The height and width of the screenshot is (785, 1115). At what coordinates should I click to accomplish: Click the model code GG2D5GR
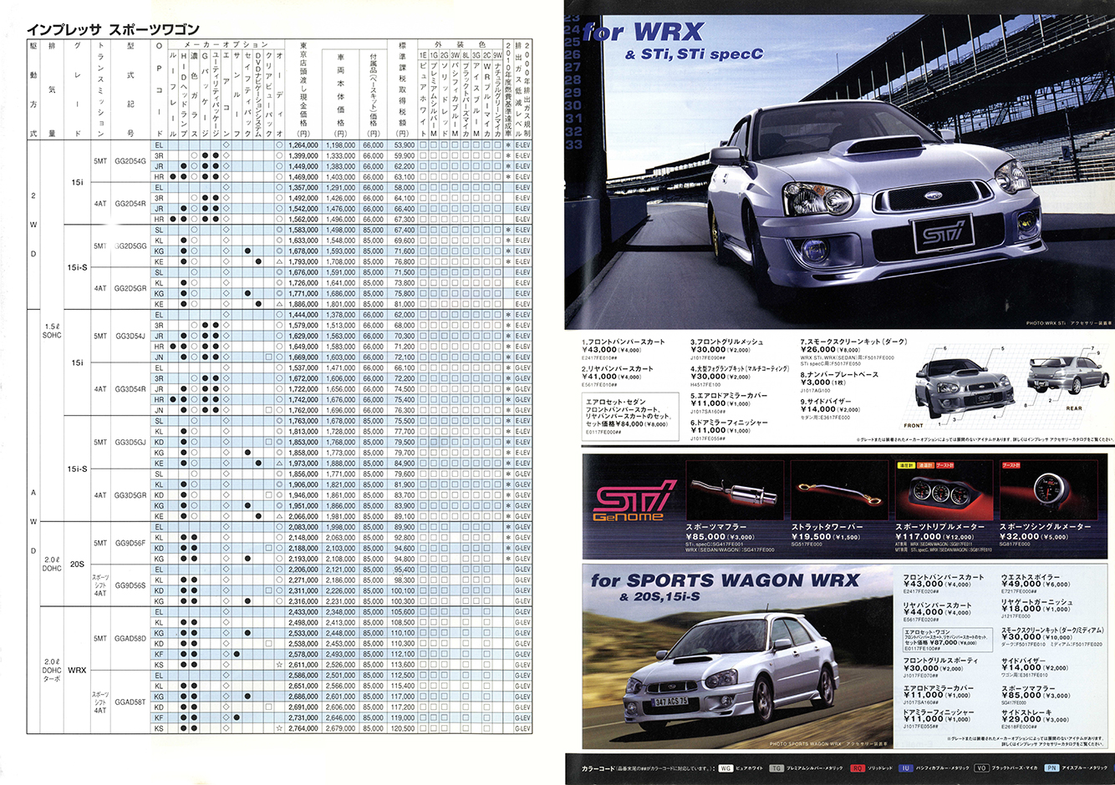pos(130,289)
